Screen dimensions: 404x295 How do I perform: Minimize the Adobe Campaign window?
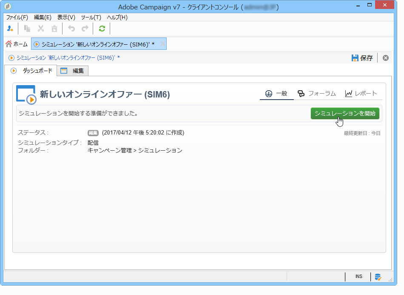(358, 6)
